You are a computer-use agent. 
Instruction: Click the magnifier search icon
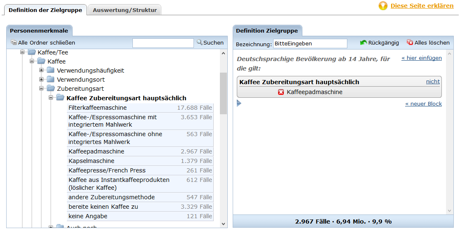pos(199,42)
